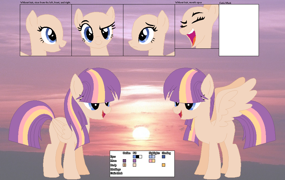Image resolution: width=285 pixels, height=180 pixels.
Task: Click the "Body" row label
Action: click(x=113, y=165)
